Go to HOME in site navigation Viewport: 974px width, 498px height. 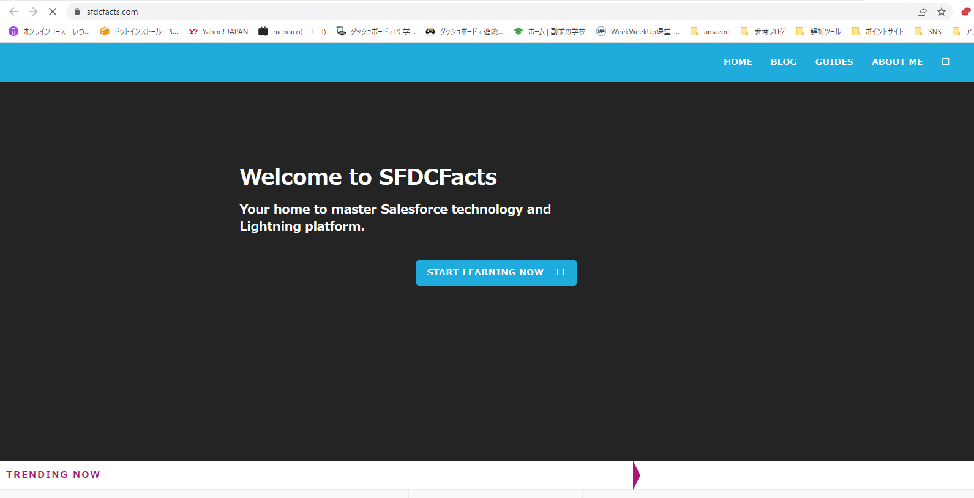coord(738,62)
